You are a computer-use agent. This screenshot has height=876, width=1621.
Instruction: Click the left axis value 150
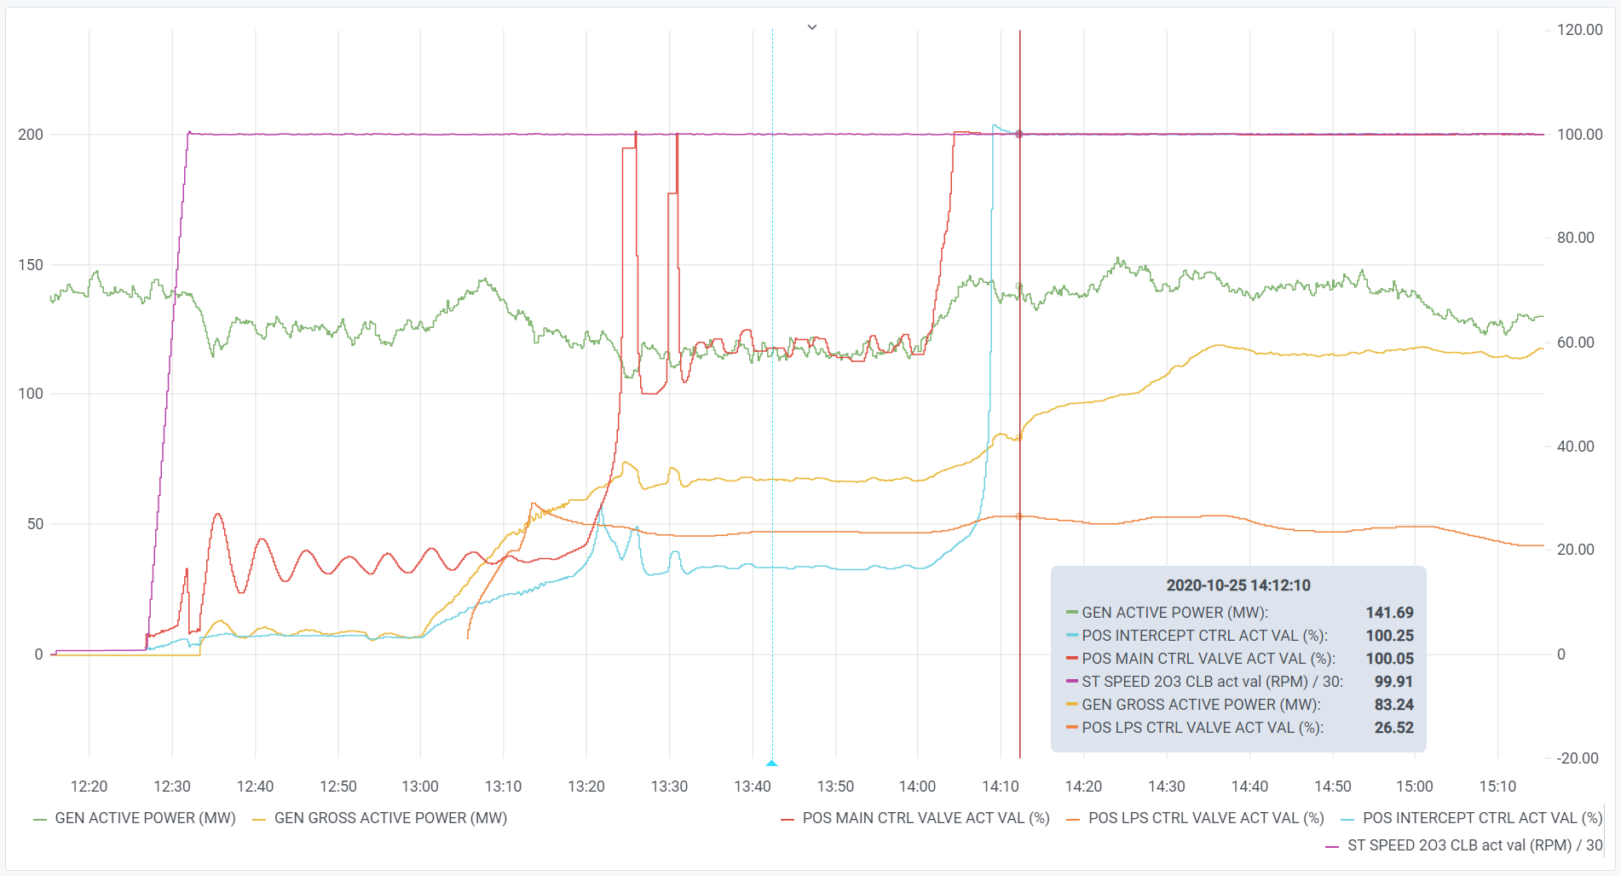pos(31,265)
